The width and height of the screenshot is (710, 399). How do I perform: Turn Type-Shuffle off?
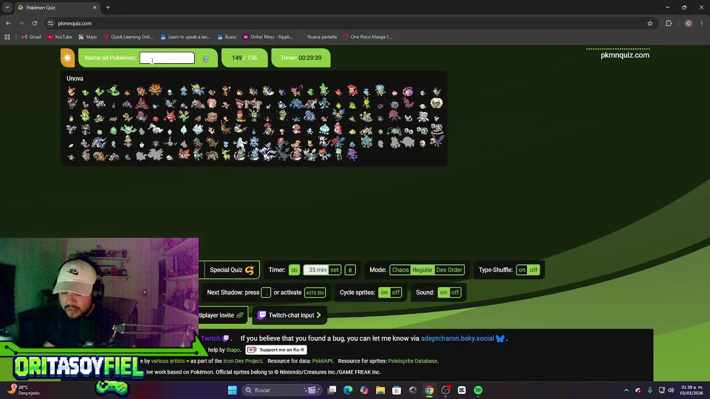[x=533, y=270]
